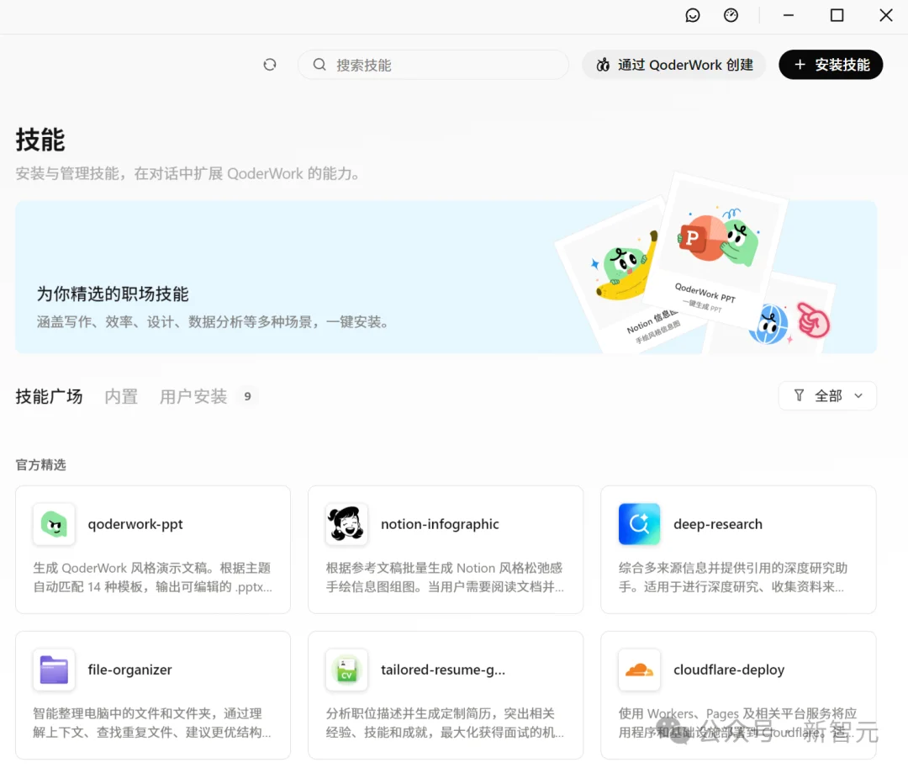Viewport: 908px width, 768px height.
Task: Click the filter funnel icon near 全部
Action: coord(798,395)
